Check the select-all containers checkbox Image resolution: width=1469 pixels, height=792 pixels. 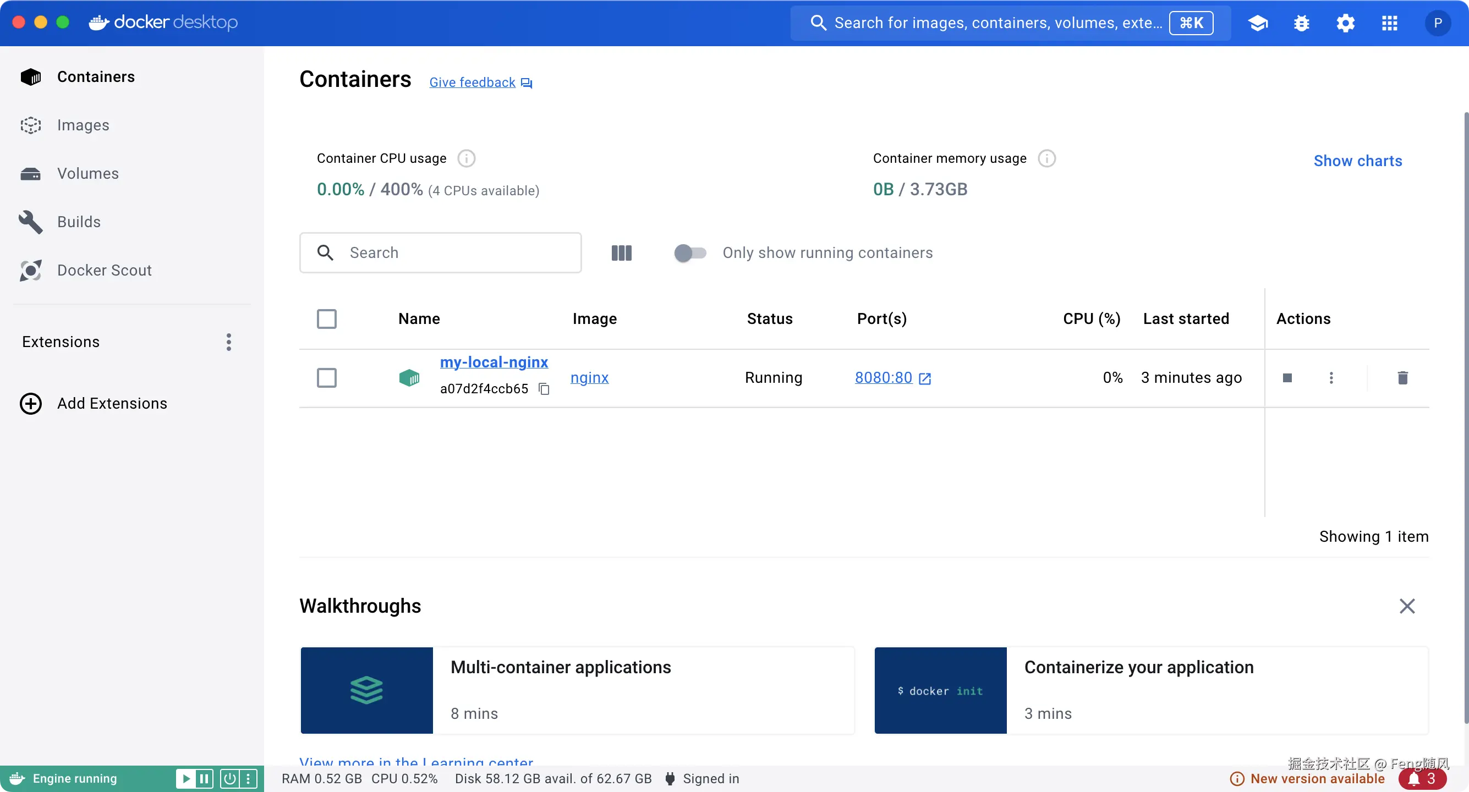click(x=326, y=319)
